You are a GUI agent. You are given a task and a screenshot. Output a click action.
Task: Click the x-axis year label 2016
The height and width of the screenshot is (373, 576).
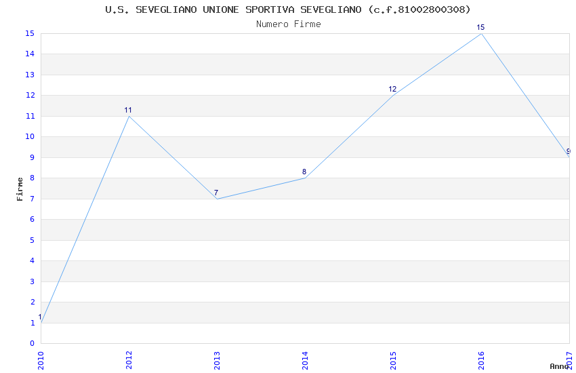pyautogui.click(x=481, y=361)
